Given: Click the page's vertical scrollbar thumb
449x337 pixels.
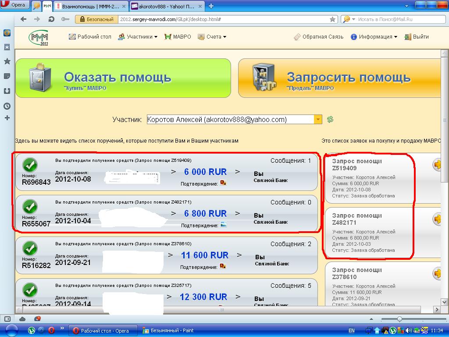Looking at the screenshot, I should click(445, 119).
